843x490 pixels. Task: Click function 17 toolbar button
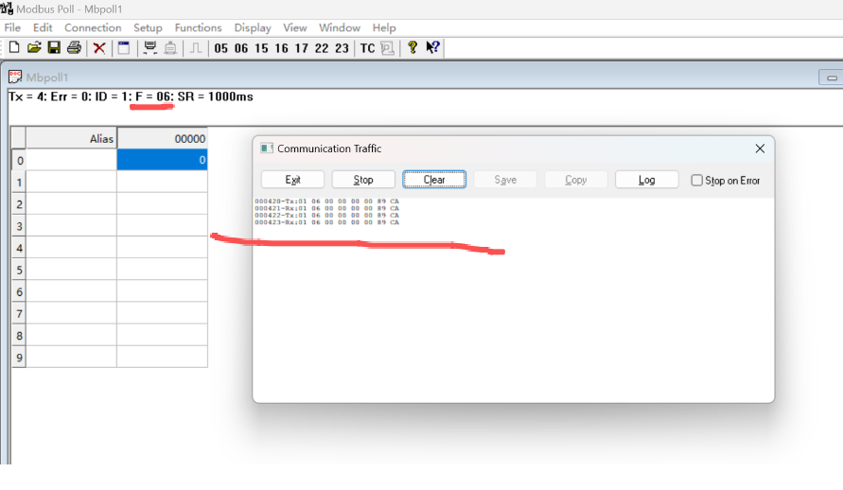[302, 48]
